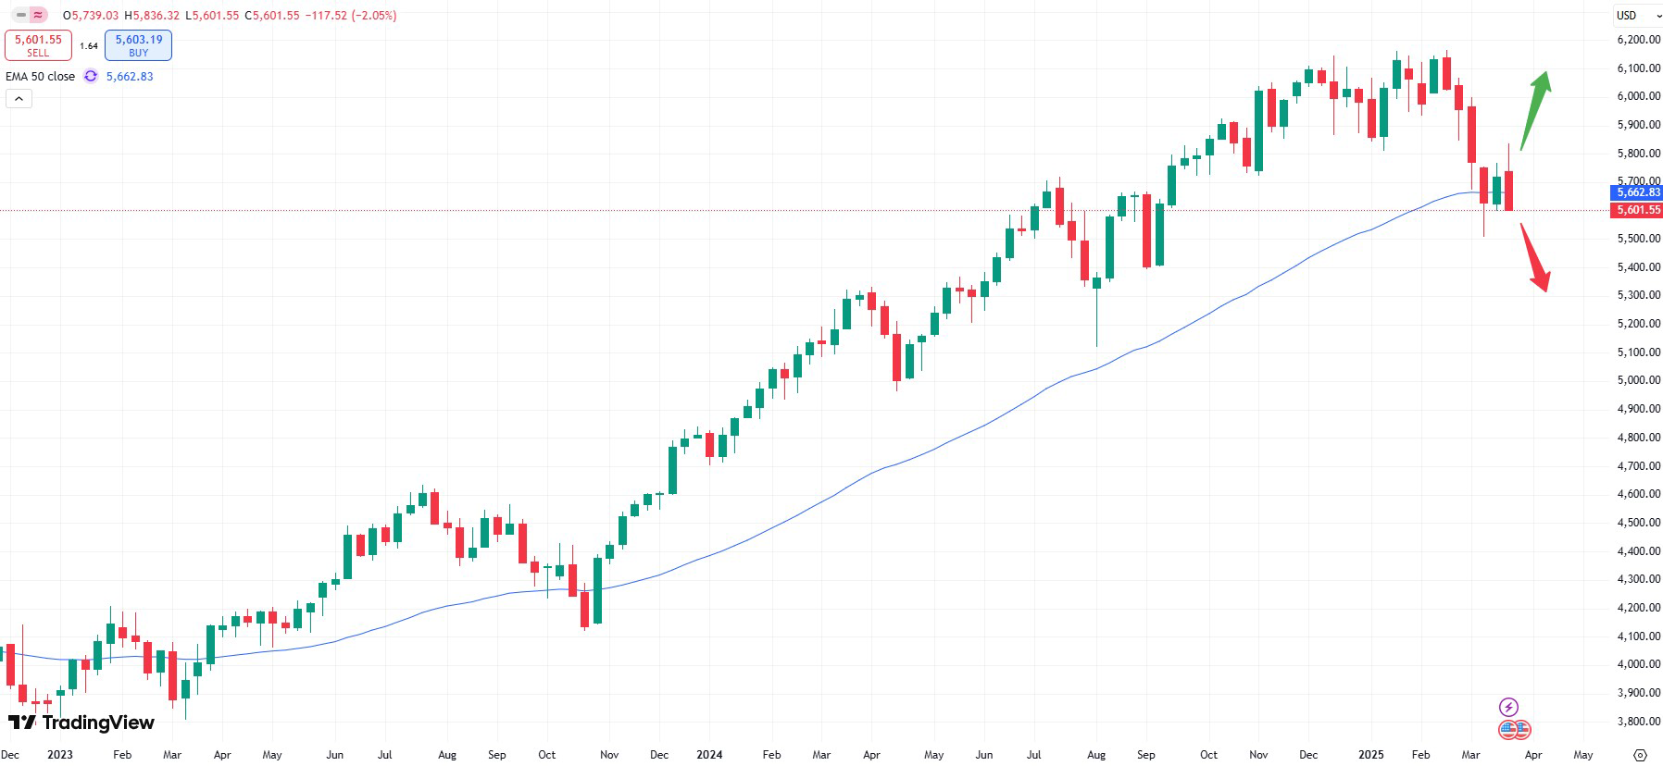Viewport: 1663px width, 766px height.
Task: Click the purple EMA refresh loop icon
Action: point(91,76)
